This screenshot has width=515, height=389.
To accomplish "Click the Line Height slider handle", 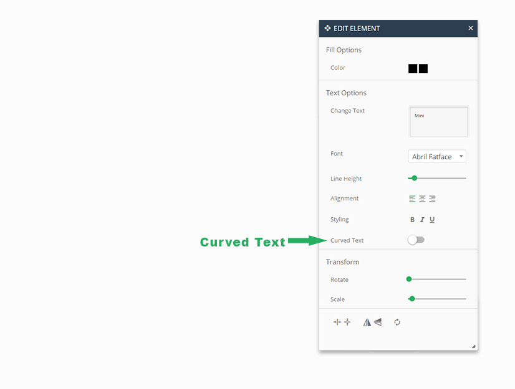I will point(414,179).
